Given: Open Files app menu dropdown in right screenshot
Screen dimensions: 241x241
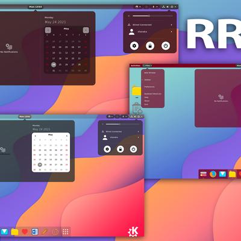Looking at the screenshot, I should (147, 66).
